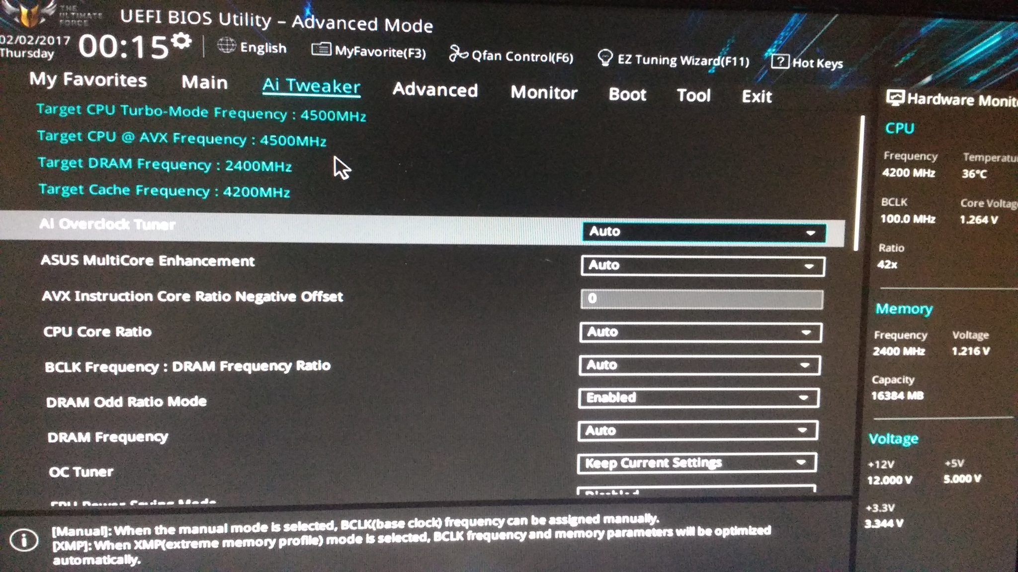Click the globe language icon

click(x=227, y=46)
